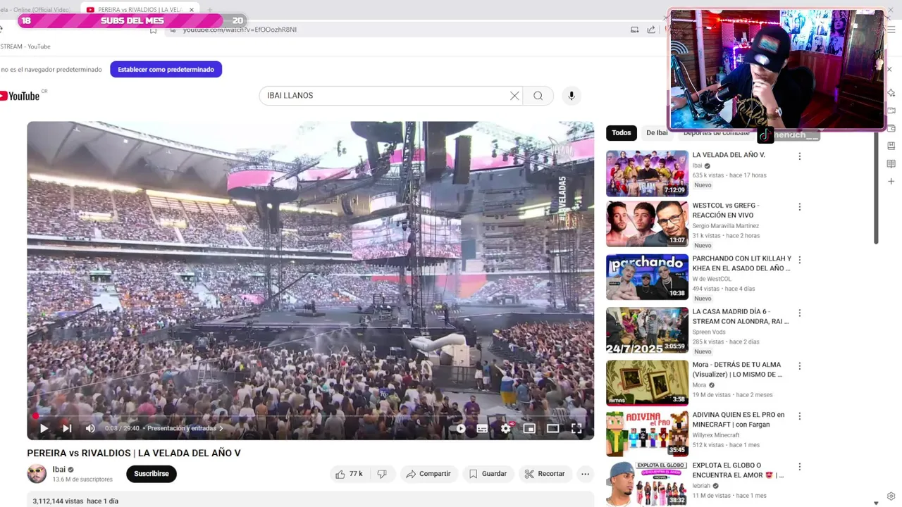
Task: Subscribe with the Suscribirse button
Action: pos(152,474)
